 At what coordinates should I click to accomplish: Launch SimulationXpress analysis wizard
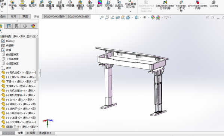[x=165, y=5]
